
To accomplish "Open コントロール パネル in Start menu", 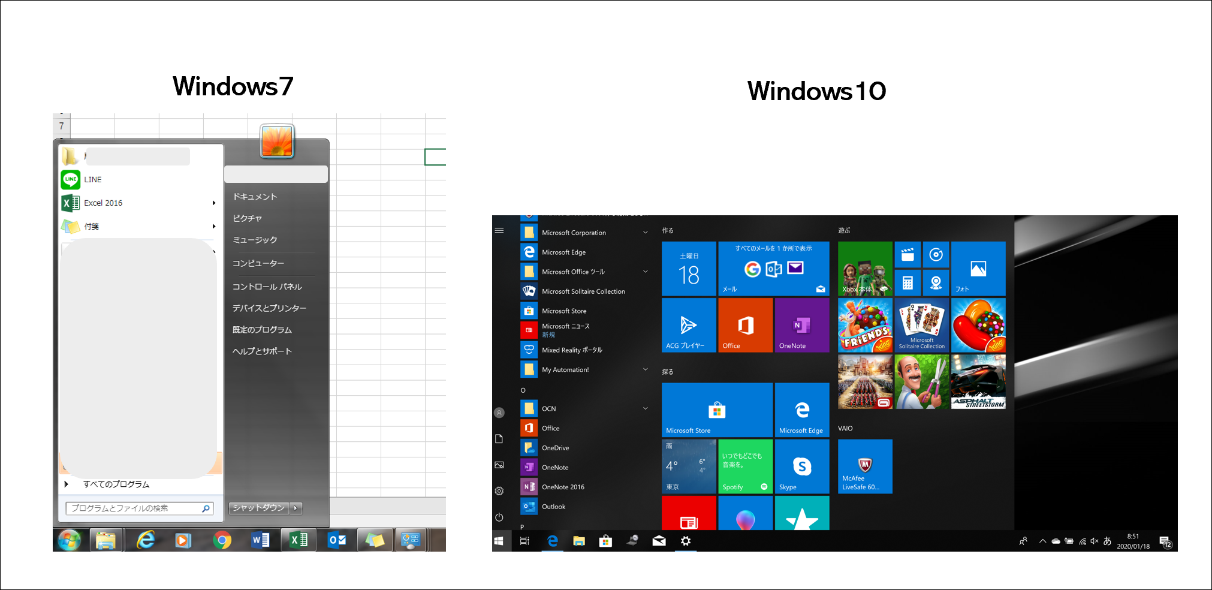I will [267, 287].
